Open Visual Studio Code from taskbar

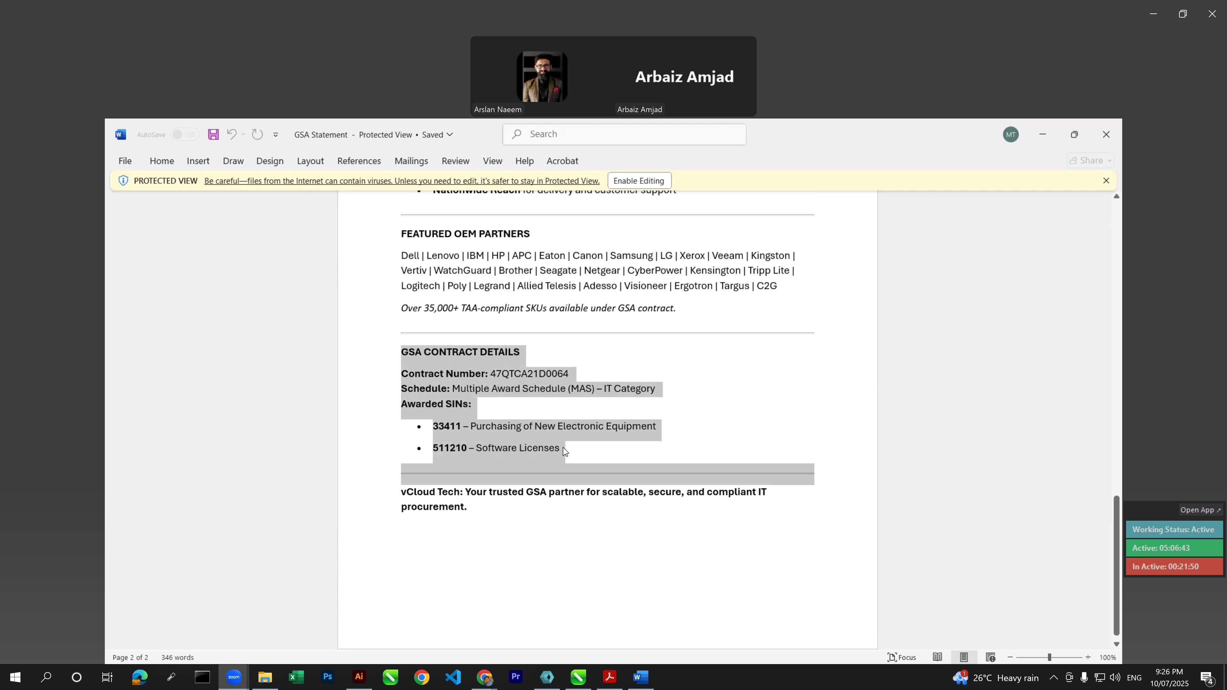(x=453, y=678)
